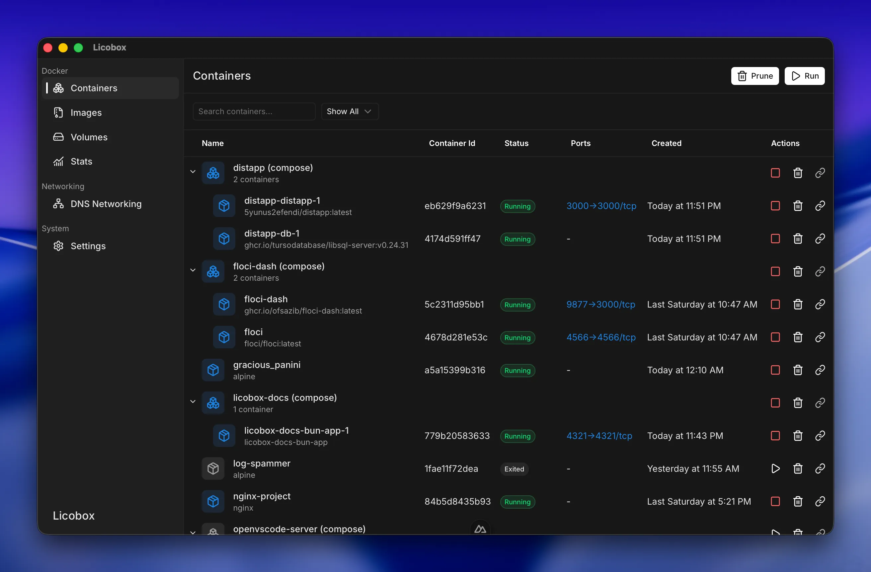
Task: Click Running badge for nginx-project
Action: point(517,502)
